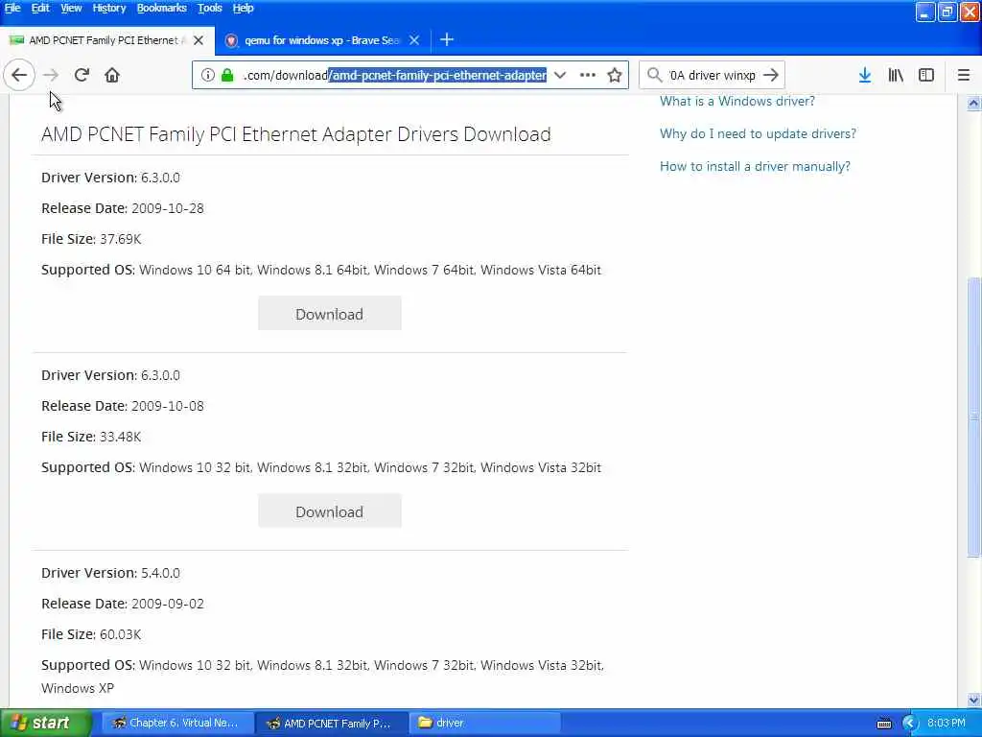Switch to 'AMD PCNET Family P...' taskbar button
982x737 pixels.
coord(332,723)
